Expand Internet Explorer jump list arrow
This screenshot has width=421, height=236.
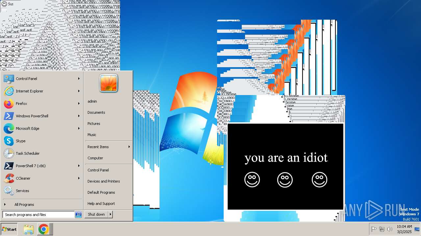tap(79, 91)
